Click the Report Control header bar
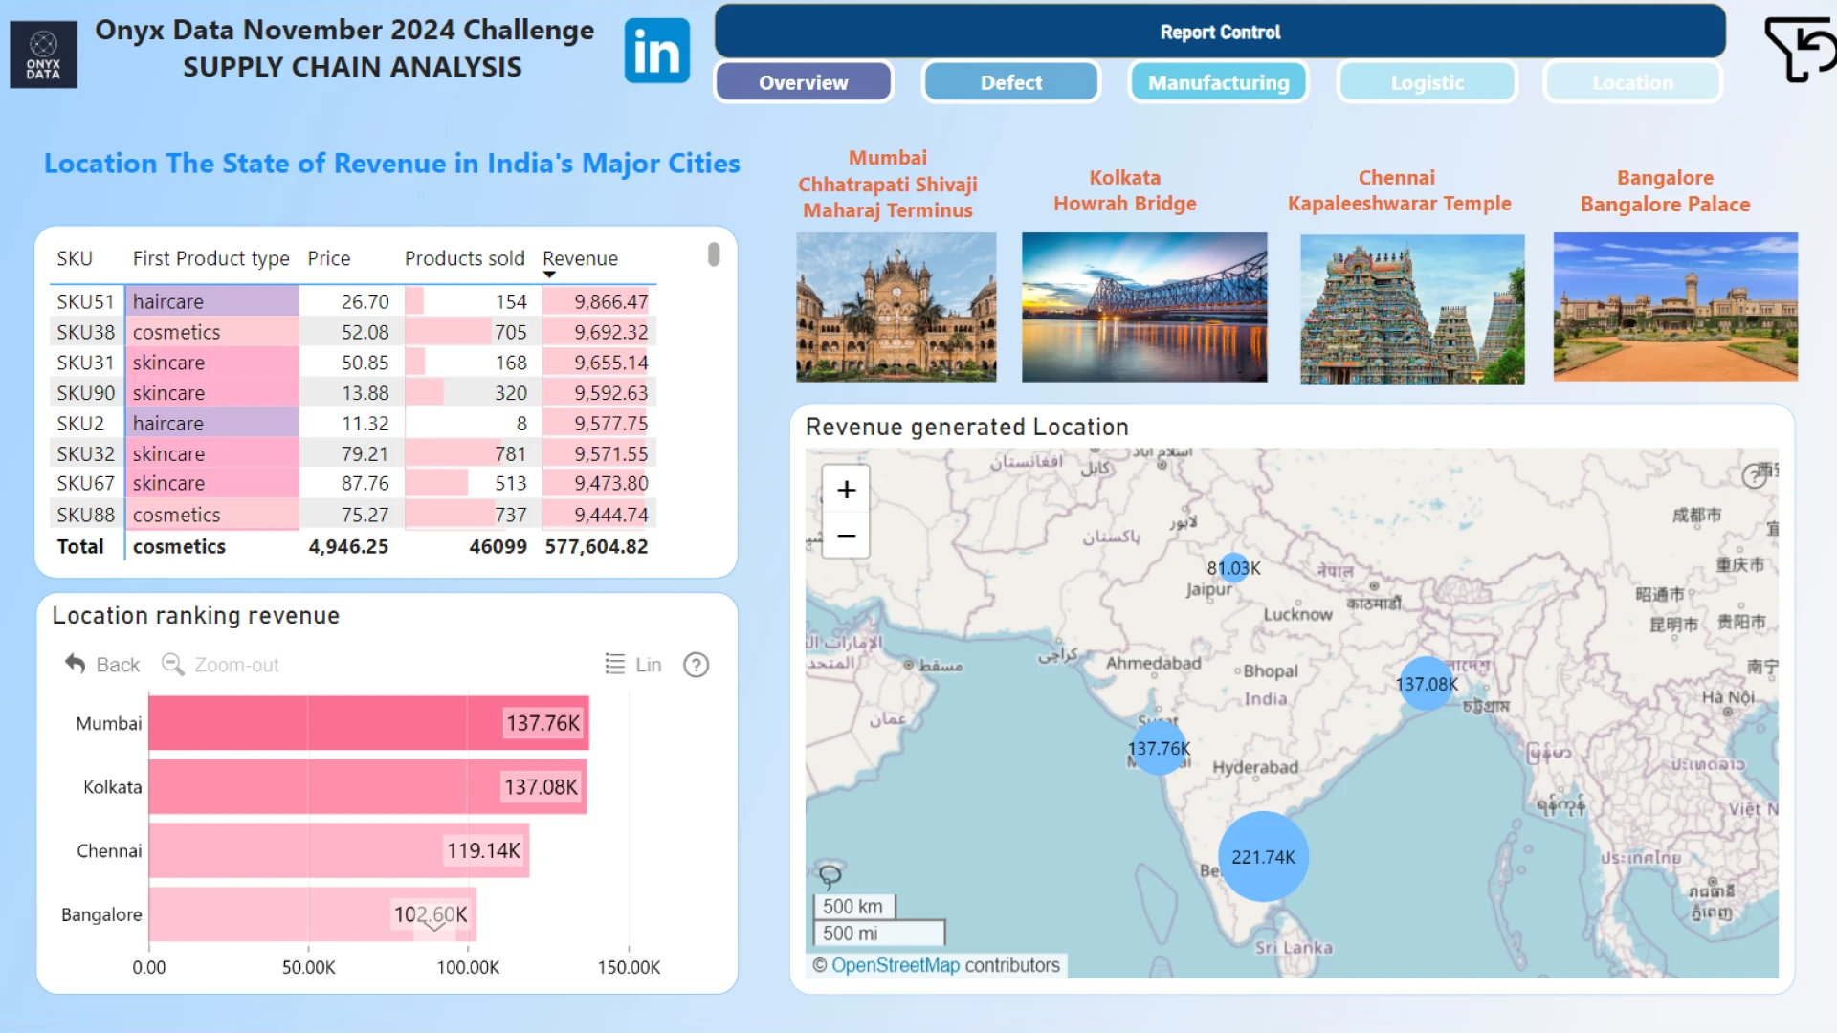Image resolution: width=1837 pixels, height=1033 pixels. pyautogui.click(x=1220, y=32)
